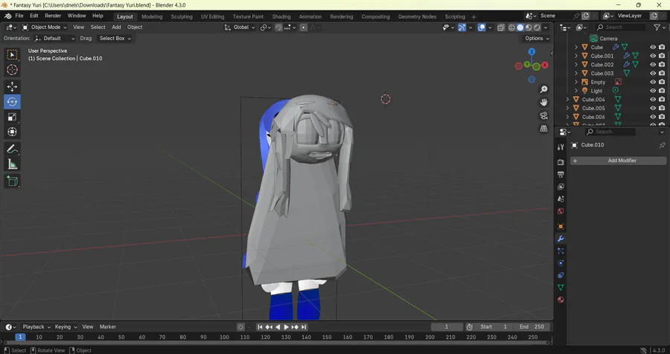
Task: Open the Drag Select Box dropdown
Action: coord(114,39)
